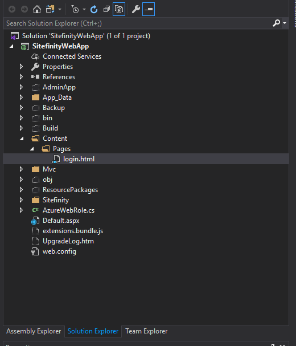Click the Search Solution Explorer field

(138, 23)
